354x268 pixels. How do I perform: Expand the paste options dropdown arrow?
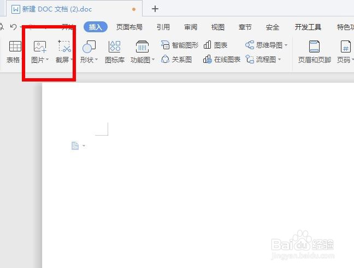click(84, 145)
